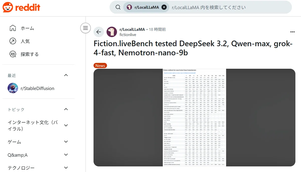This screenshot has height=172, width=301.
Task: Click the search magnifier icon
Action: [118, 7]
